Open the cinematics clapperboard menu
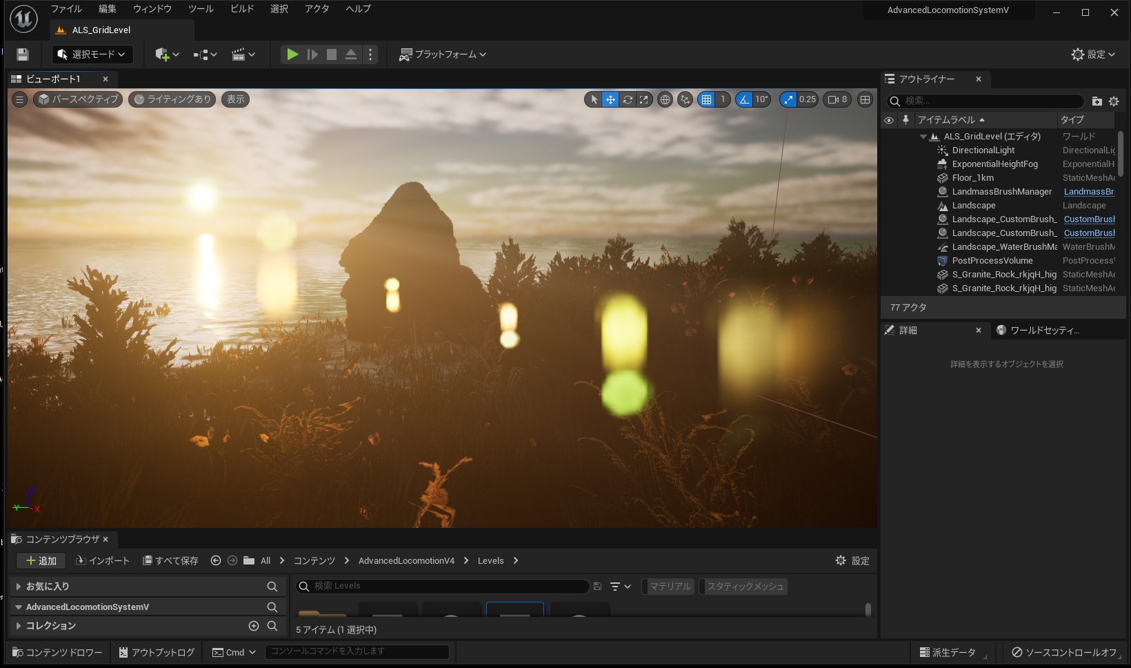Image resolution: width=1131 pixels, height=668 pixels. pos(243,55)
